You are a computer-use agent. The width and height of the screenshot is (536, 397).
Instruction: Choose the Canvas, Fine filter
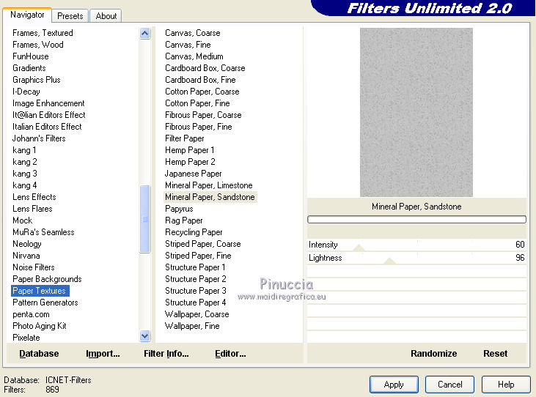(x=188, y=45)
